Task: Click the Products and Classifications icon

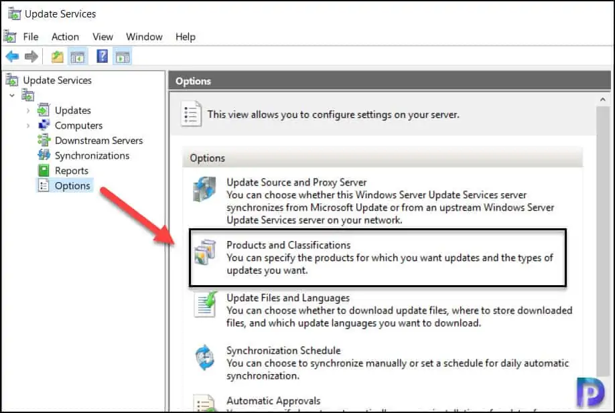Action: click(205, 252)
